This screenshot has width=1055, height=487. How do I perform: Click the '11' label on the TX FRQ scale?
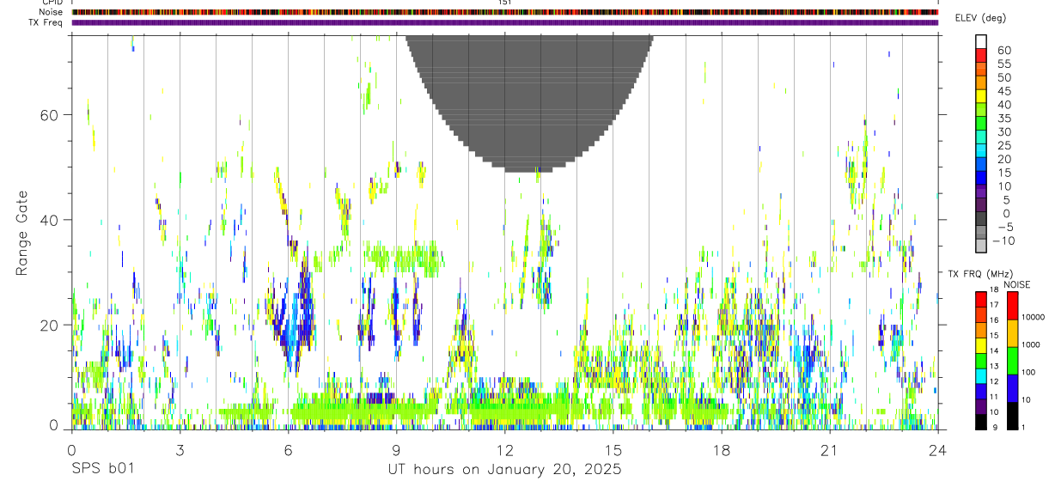point(994,397)
